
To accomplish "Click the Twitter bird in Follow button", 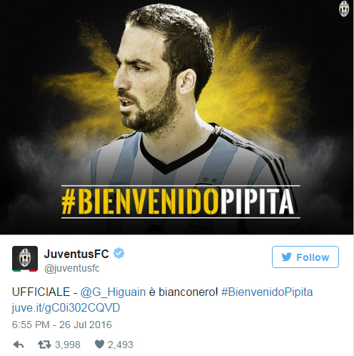I will coord(286,257).
